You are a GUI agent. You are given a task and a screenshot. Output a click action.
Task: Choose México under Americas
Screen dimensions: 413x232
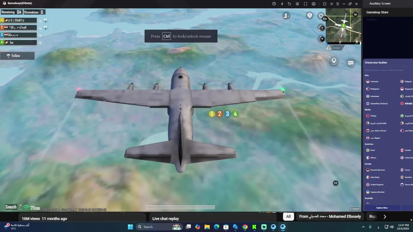pyautogui.click(x=371, y=158)
